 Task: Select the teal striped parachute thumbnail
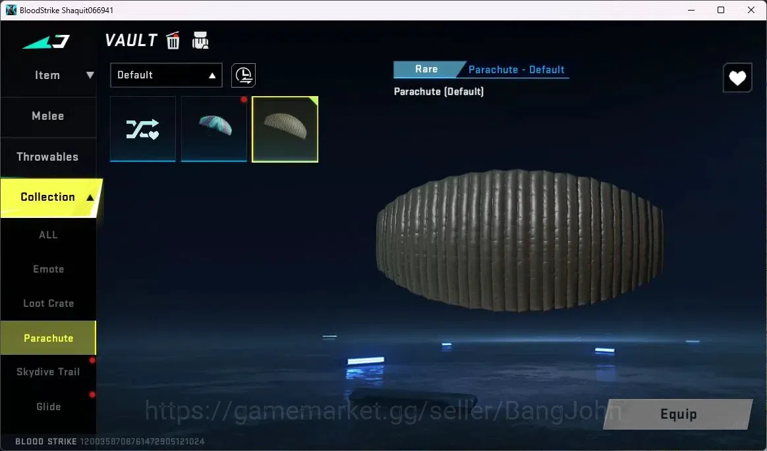point(213,129)
